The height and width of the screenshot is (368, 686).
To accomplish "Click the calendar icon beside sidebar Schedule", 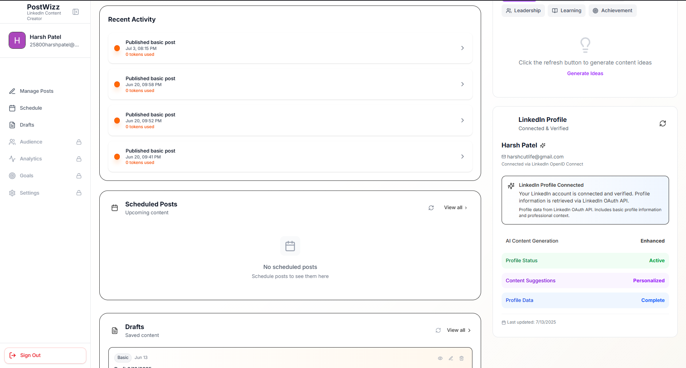I will (12, 108).
